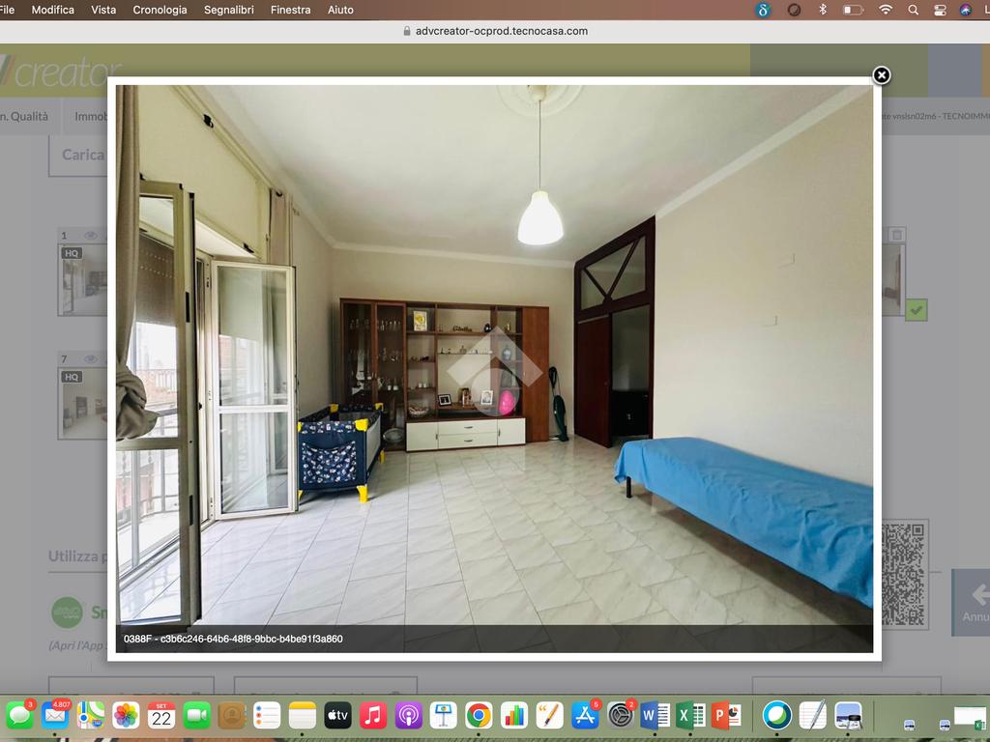This screenshot has width=990, height=742.
Task: Open the Cronologia menu
Action: 160,10
